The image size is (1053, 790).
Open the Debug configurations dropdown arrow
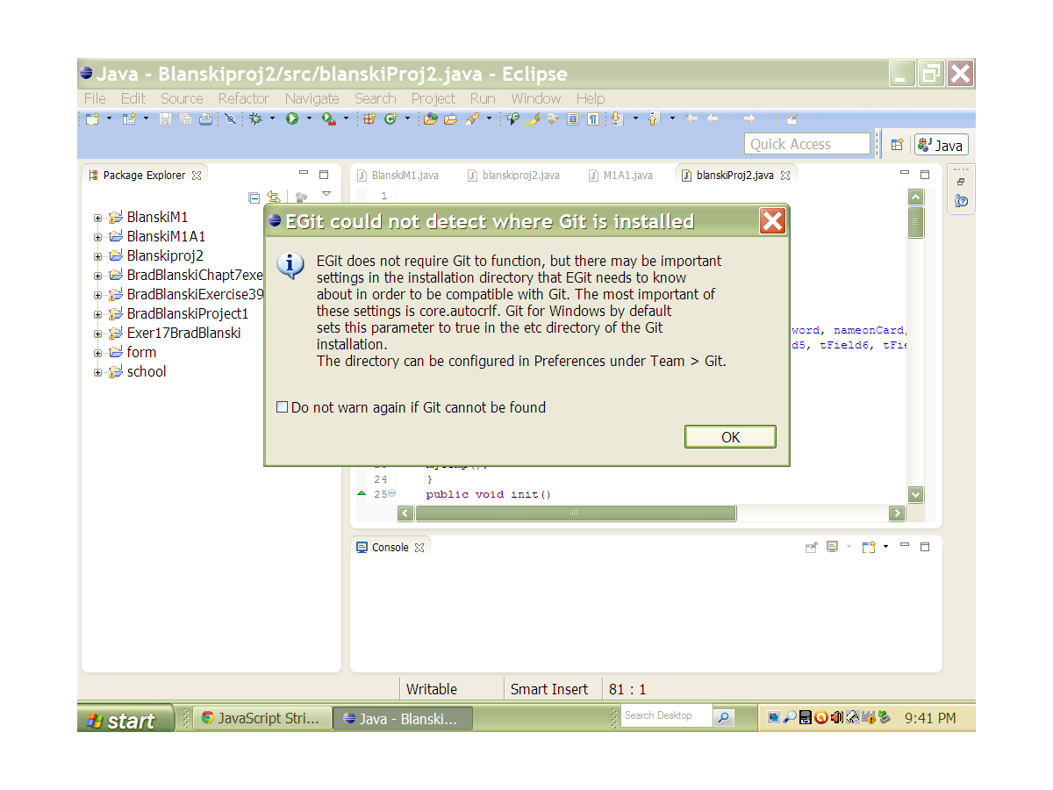pyautogui.click(x=272, y=118)
